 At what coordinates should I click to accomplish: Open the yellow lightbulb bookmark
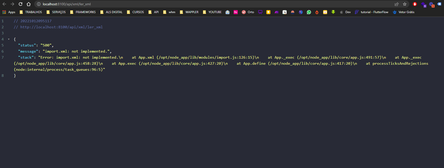(268, 12)
